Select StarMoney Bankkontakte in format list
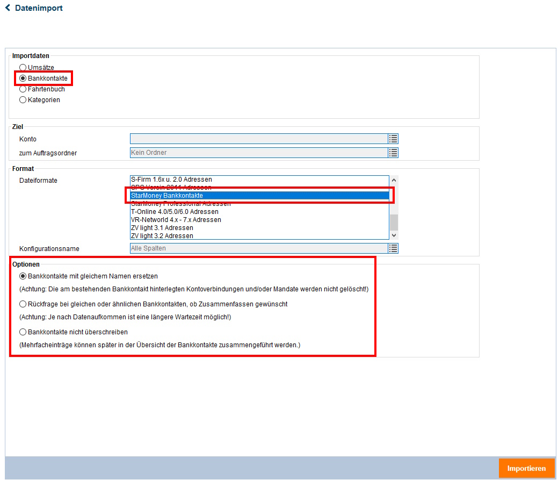Screen dimensions: 558x480 pos(167,196)
